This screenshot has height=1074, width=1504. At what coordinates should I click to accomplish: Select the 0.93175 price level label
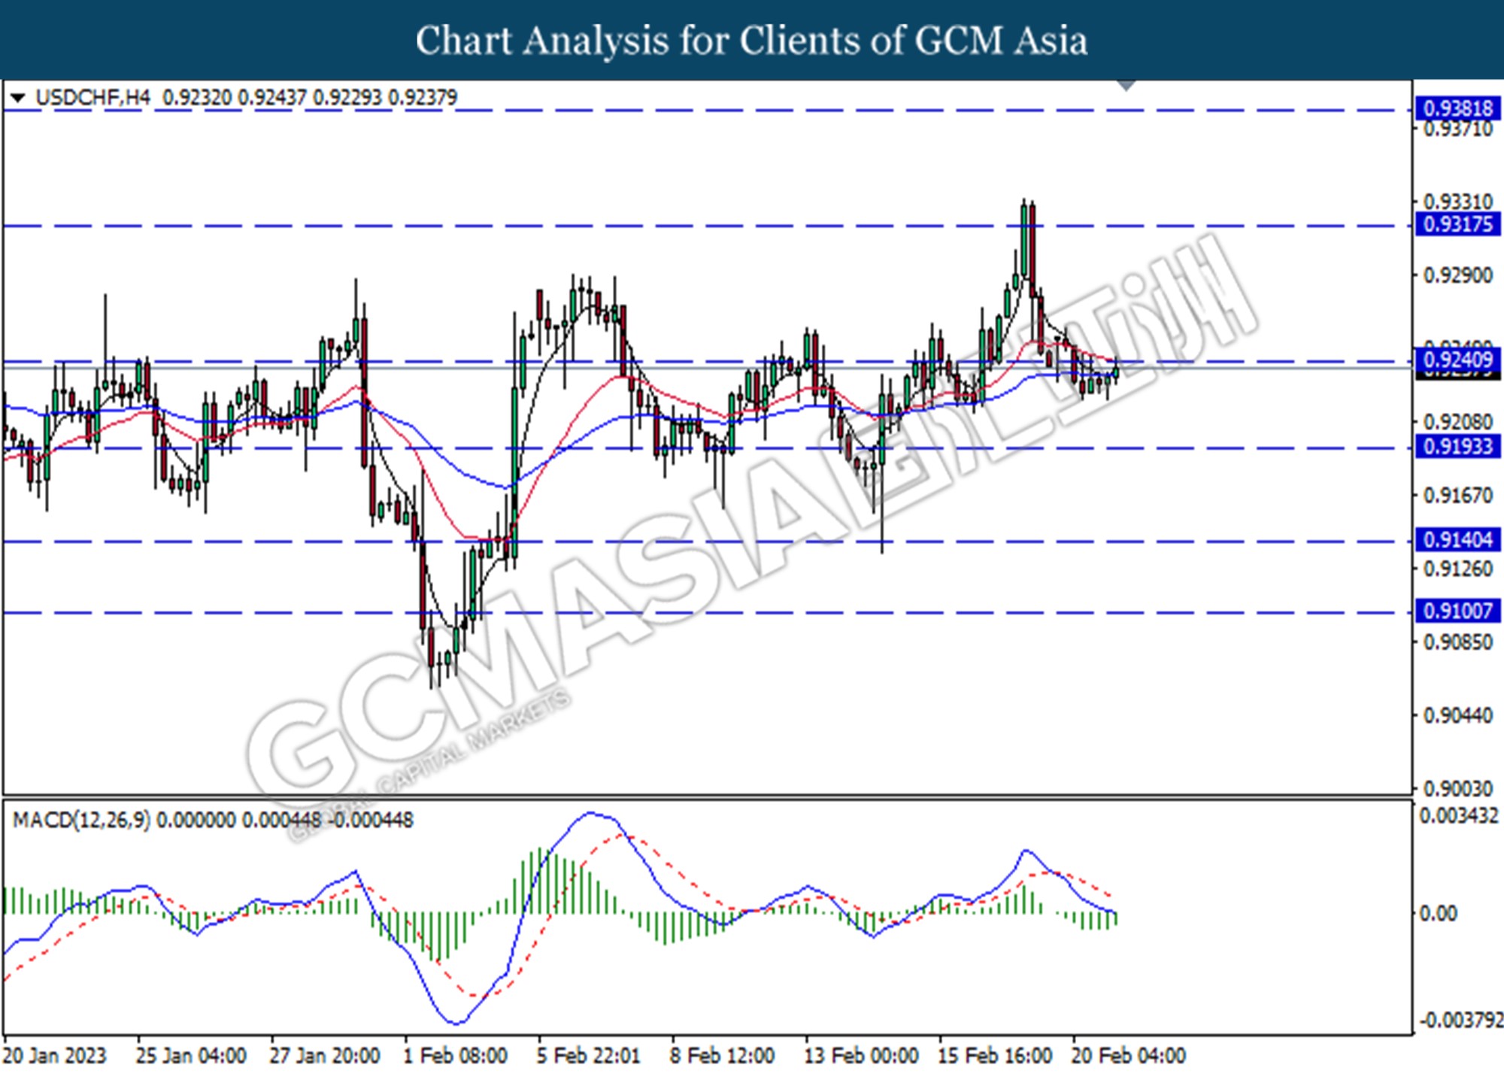1457,224
